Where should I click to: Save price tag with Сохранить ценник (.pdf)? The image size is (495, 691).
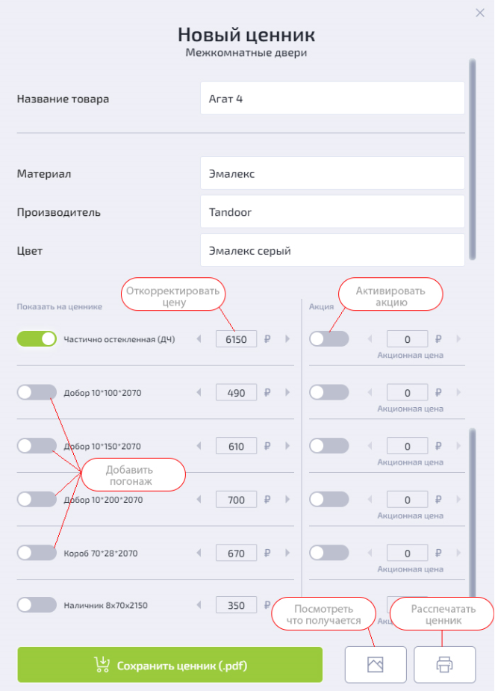pyautogui.click(x=170, y=664)
